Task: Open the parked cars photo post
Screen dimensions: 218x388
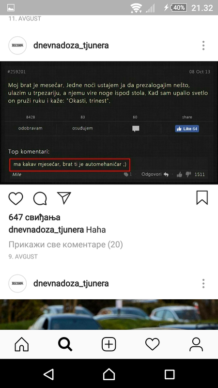Action: tap(109, 314)
